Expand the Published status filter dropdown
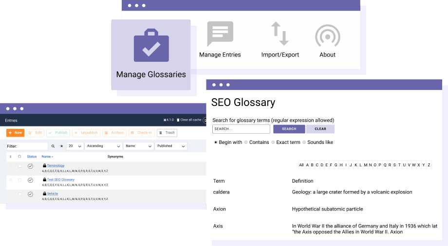448x246 pixels. (171, 146)
